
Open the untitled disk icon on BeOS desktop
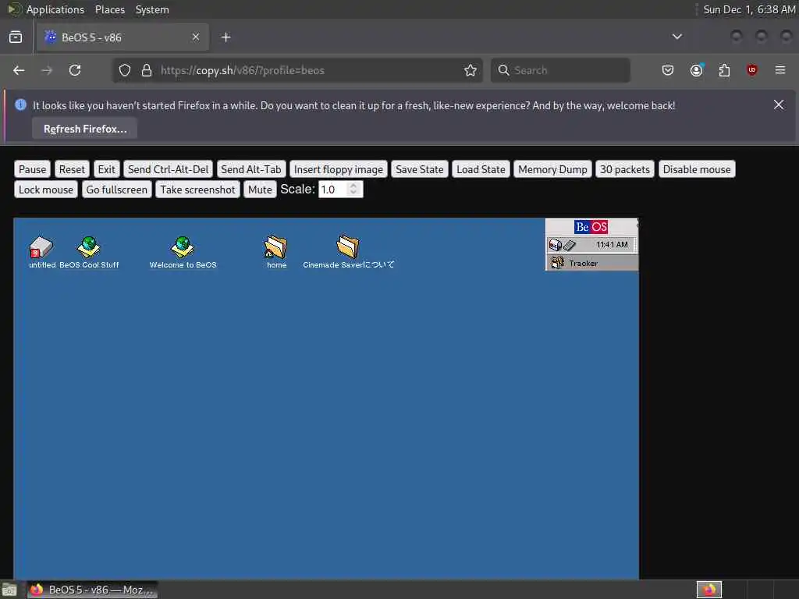pyautogui.click(x=41, y=247)
